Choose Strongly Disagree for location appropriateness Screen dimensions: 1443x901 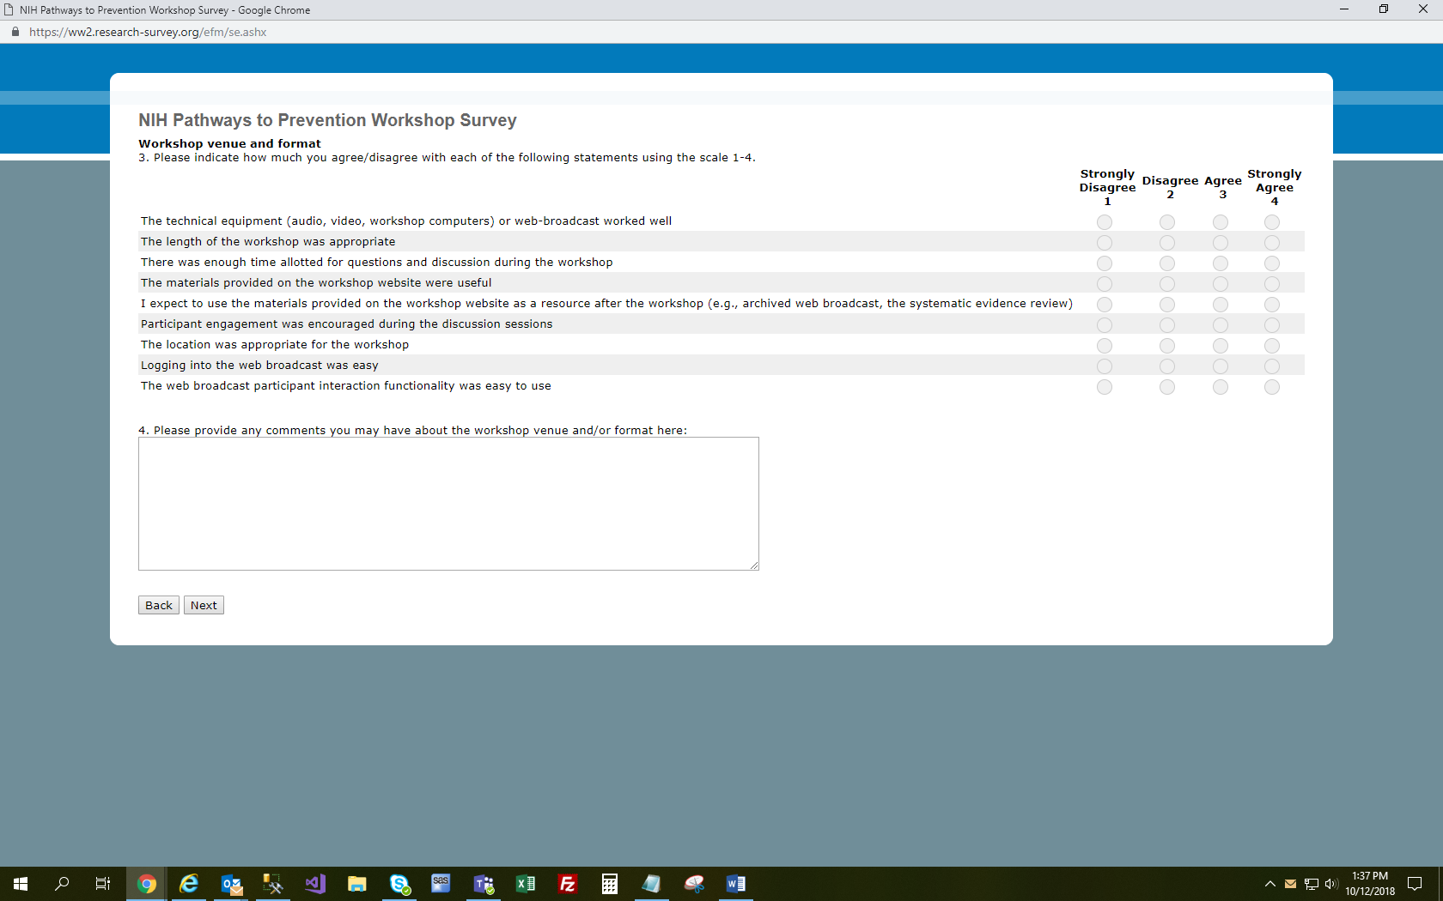pos(1105,346)
